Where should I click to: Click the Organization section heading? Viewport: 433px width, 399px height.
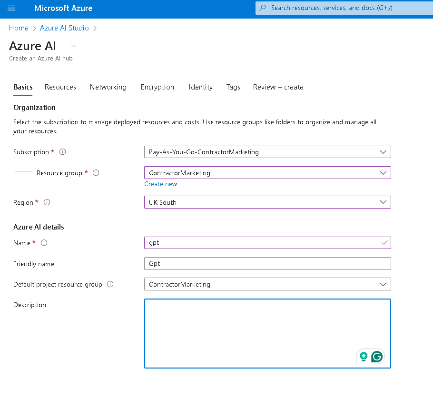tap(35, 108)
